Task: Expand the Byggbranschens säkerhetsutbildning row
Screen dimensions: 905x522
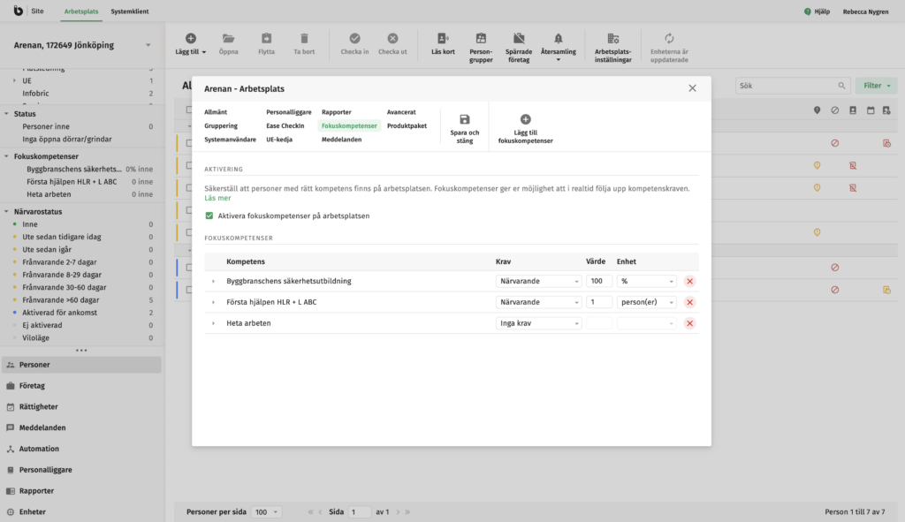Action: [x=213, y=281]
